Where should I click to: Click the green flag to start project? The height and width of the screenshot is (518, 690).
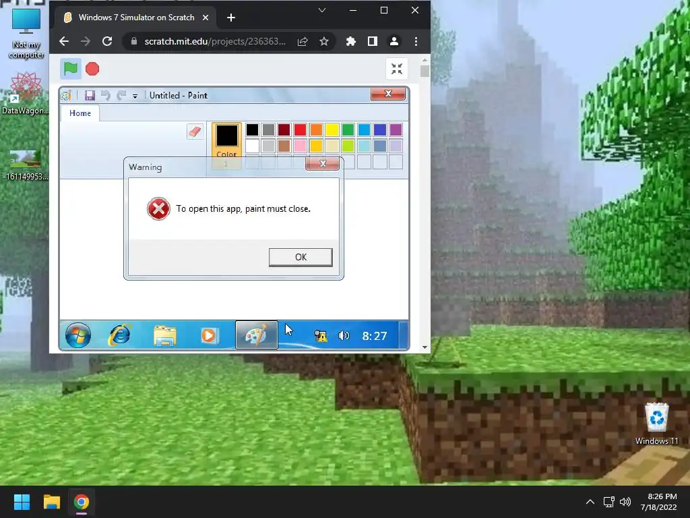(x=70, y=69)
